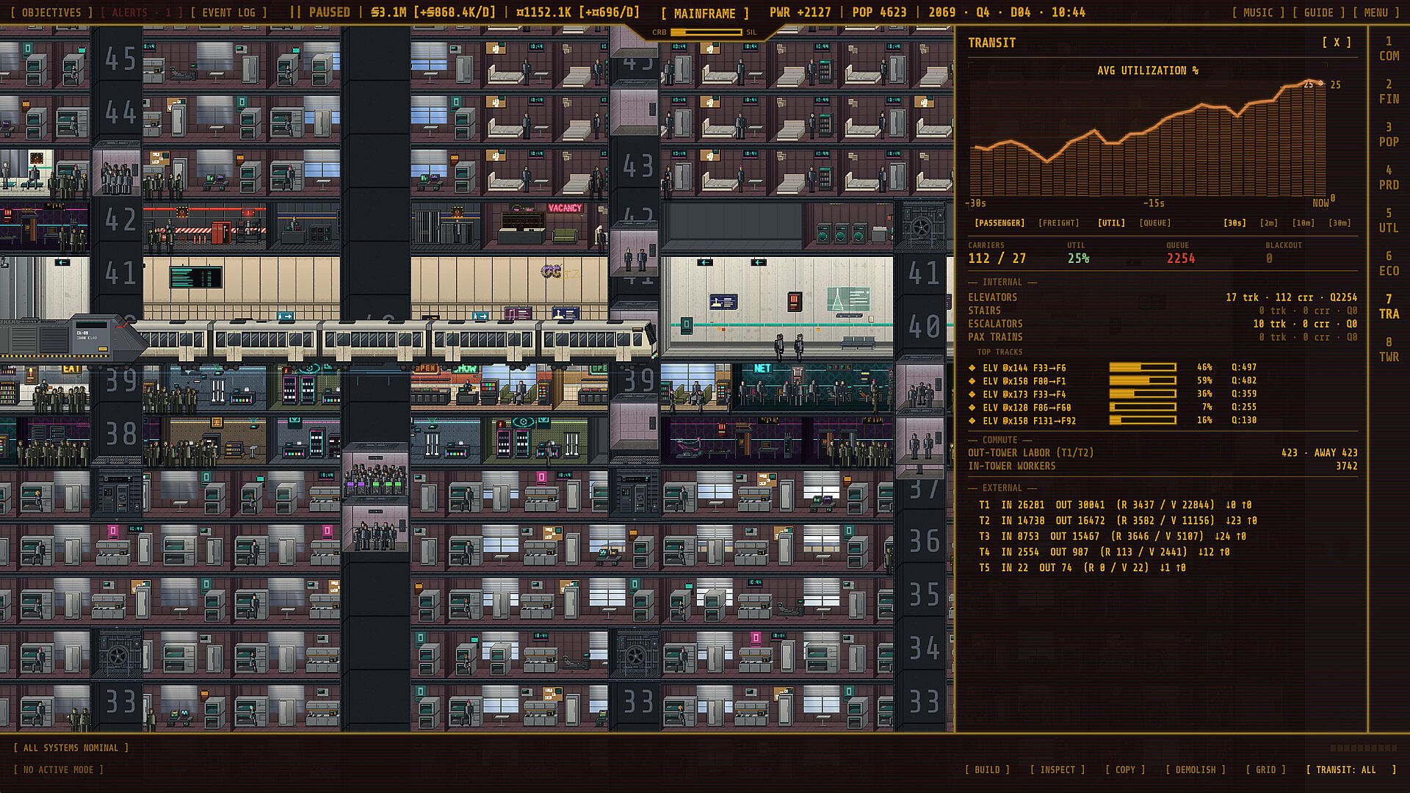Click the Stairs internal transit row
The width and height of the screenshot is (1410, 793).
1163,311
